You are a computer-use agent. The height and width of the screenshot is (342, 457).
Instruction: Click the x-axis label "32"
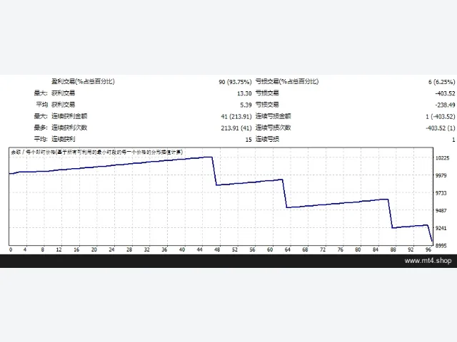[147, 249]
